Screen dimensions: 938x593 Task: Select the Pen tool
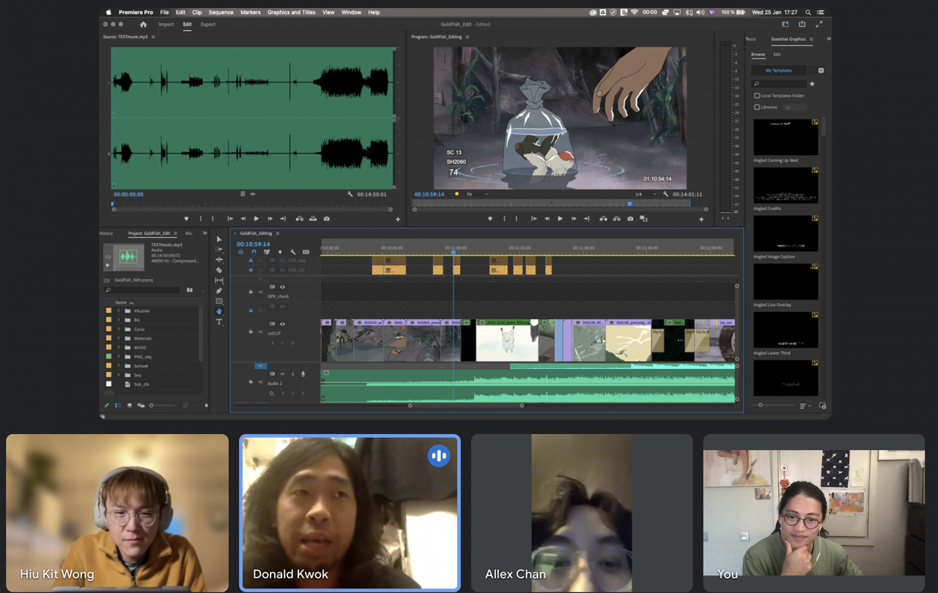pos(219,291)
